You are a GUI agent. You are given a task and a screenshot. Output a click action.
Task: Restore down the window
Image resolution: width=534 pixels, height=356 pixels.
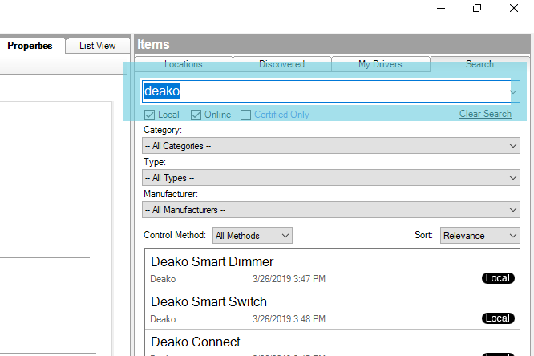pos(477,8)
